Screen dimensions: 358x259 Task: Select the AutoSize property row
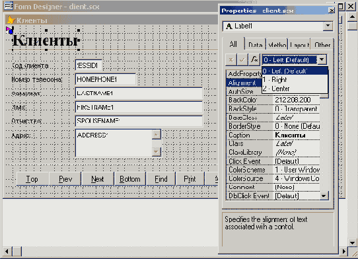pyautogui.click(x=244, y=92)
